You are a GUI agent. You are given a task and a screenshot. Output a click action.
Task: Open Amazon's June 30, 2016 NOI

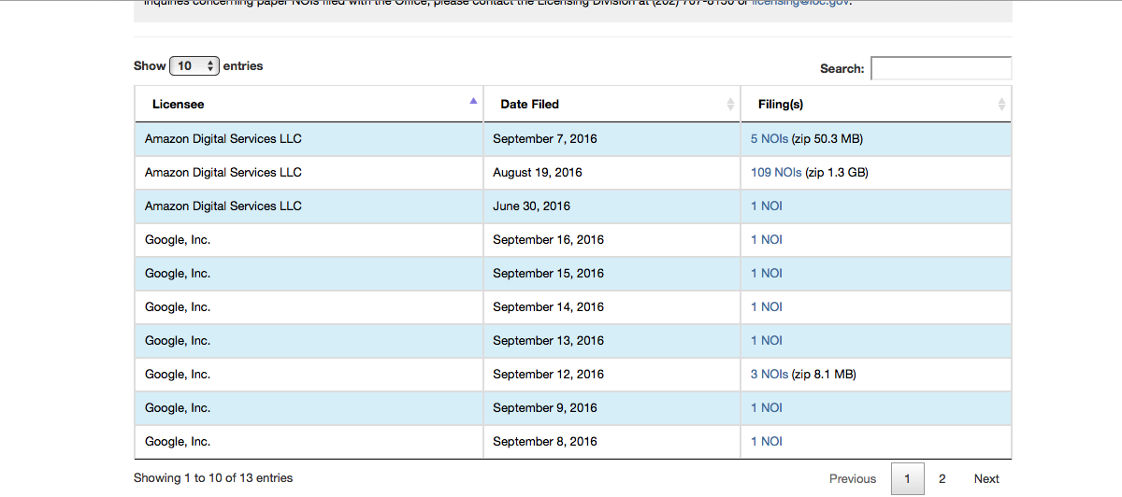[766, 206]
